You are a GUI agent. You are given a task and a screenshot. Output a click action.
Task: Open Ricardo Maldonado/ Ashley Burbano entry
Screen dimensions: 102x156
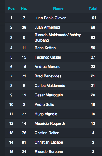click(53, 38)
